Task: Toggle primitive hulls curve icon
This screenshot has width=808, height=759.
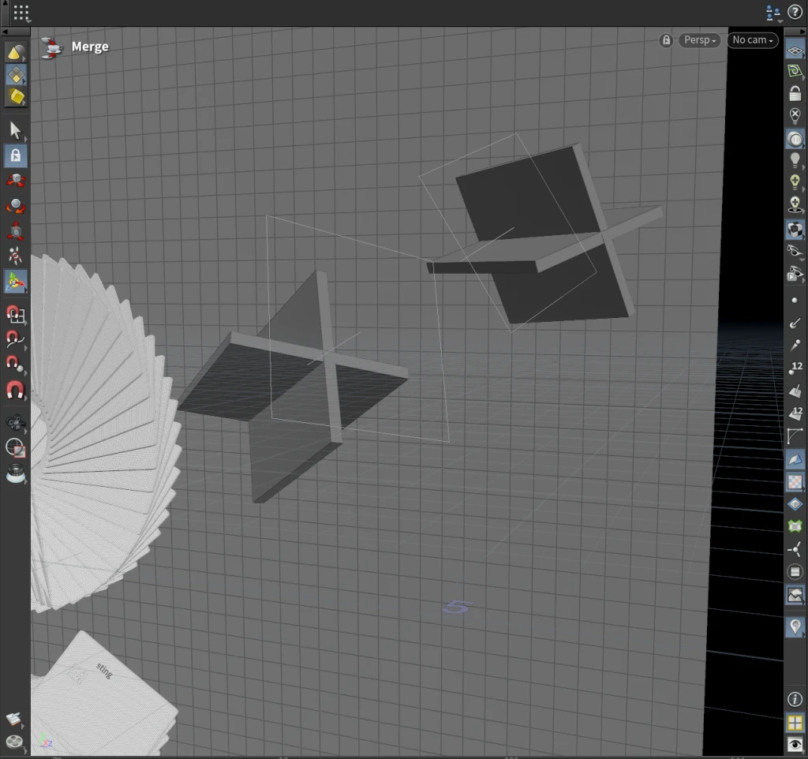Action: (x=795, y=436)
